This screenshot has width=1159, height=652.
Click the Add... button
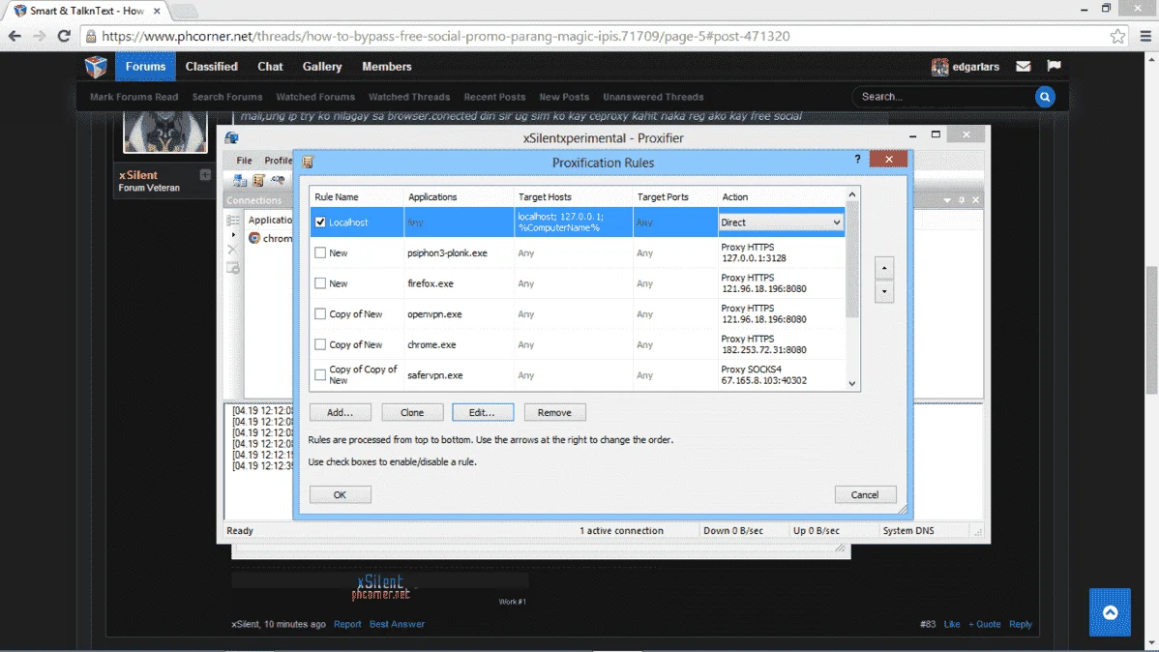pos(340,412)
